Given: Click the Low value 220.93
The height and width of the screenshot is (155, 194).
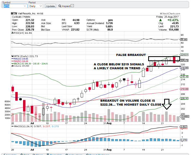Looking at the screenshot, I should [x=30, y=26].
